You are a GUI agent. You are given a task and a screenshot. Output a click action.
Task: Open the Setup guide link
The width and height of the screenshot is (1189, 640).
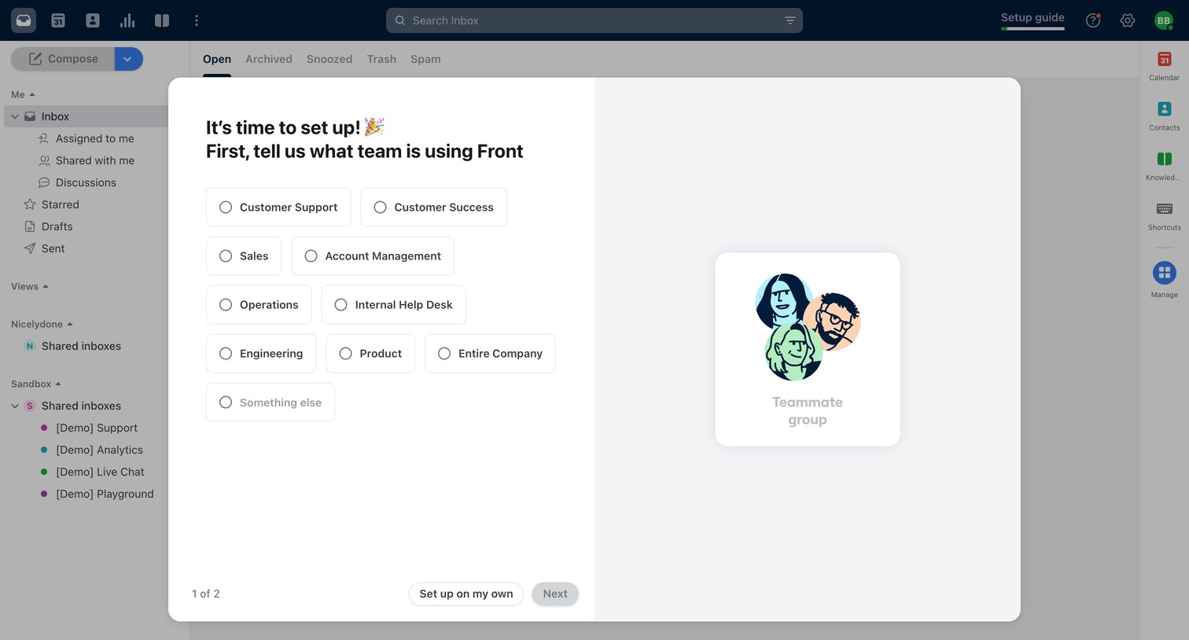(x=1033, y=17)
